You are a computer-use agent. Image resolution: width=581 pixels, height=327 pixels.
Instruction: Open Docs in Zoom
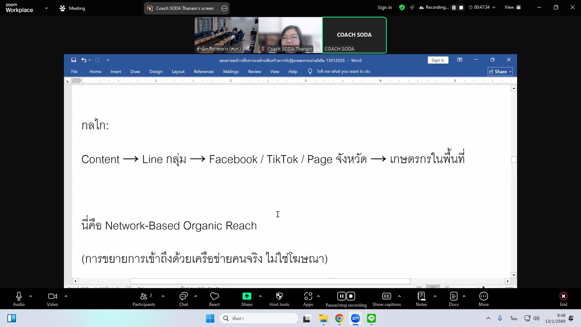(453, 299)
